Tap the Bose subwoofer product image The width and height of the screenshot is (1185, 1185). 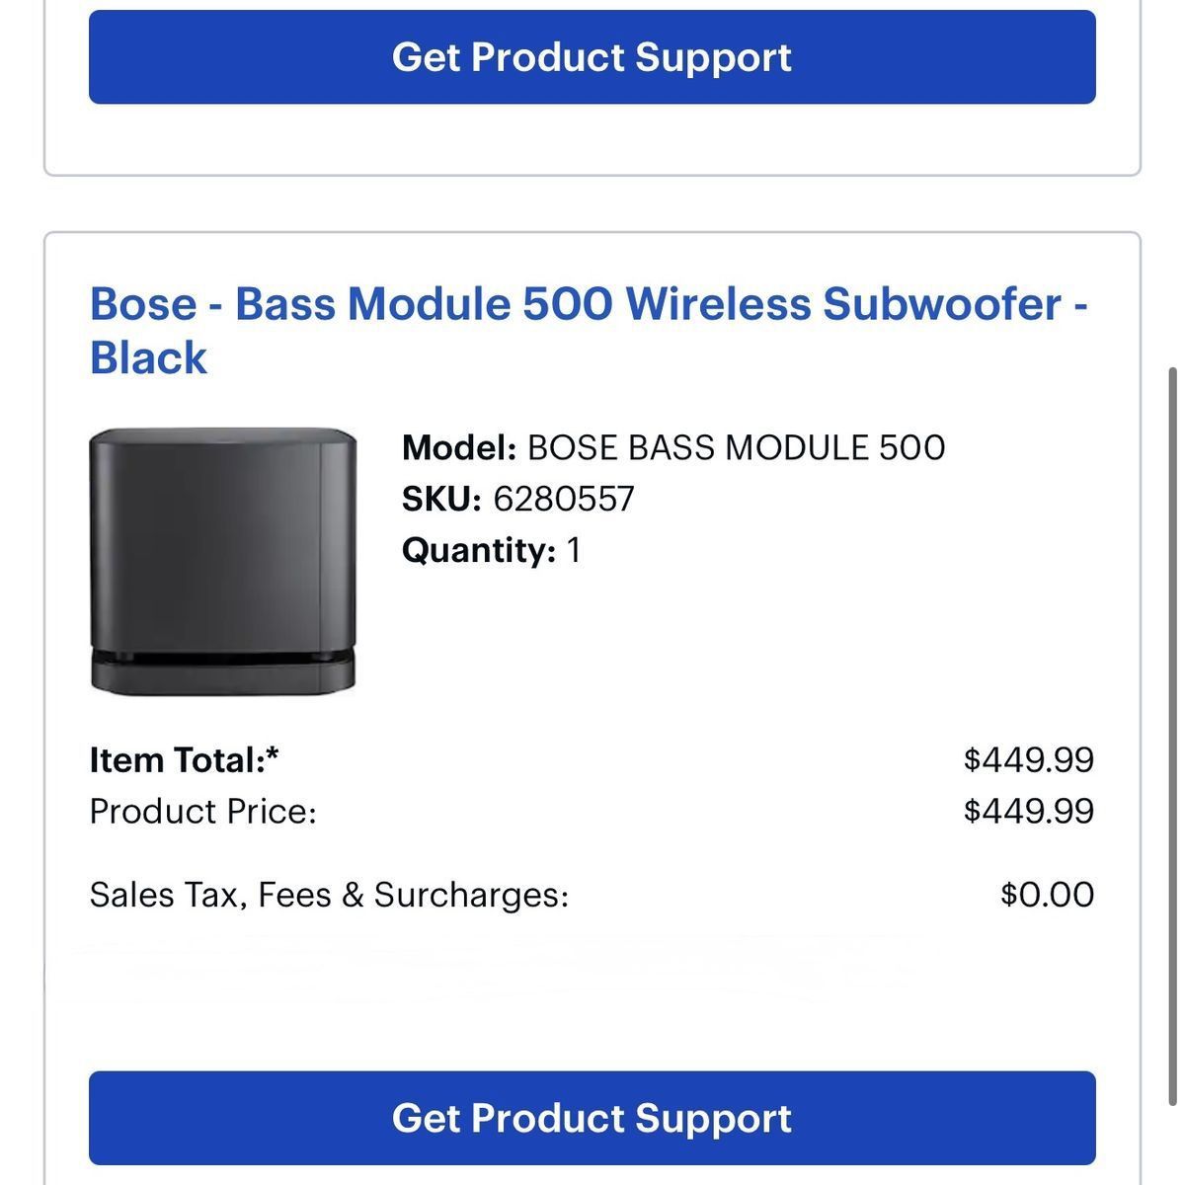(x=222, y=561)
